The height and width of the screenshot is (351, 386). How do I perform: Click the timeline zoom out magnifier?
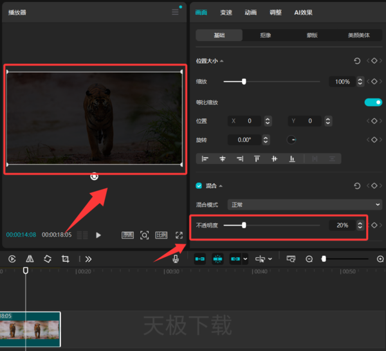coord(309,259)
